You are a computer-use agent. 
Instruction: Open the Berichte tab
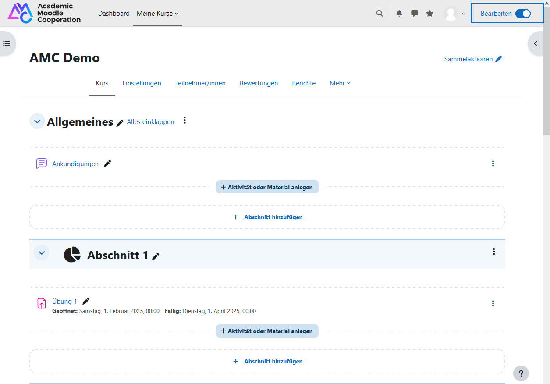point(304,83)
